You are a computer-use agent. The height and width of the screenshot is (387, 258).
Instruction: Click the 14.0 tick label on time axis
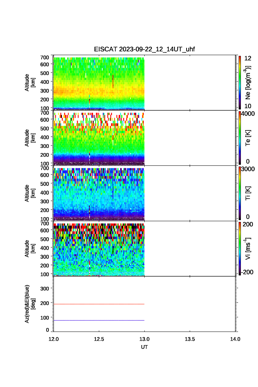pyautogui.click(x=235, y=339)
